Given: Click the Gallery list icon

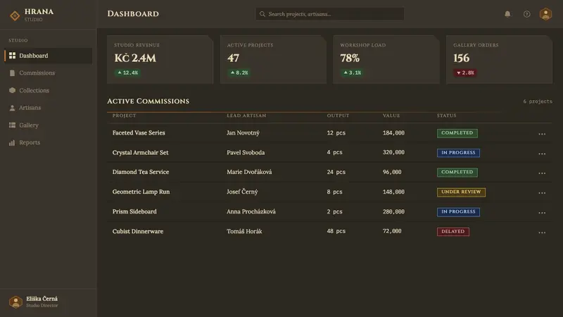Looking at the screenshot, I should pos(12,125).
